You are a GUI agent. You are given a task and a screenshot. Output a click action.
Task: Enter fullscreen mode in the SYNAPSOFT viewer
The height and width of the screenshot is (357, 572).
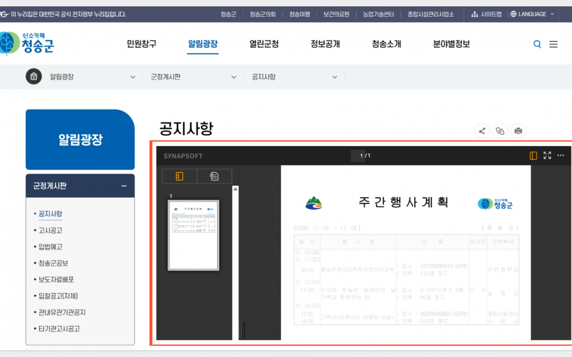(x=547, y=155)
